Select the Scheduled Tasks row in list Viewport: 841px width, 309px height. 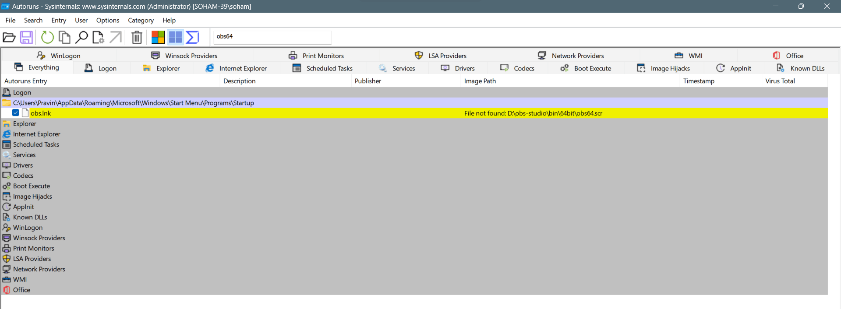tap(414, 144)
